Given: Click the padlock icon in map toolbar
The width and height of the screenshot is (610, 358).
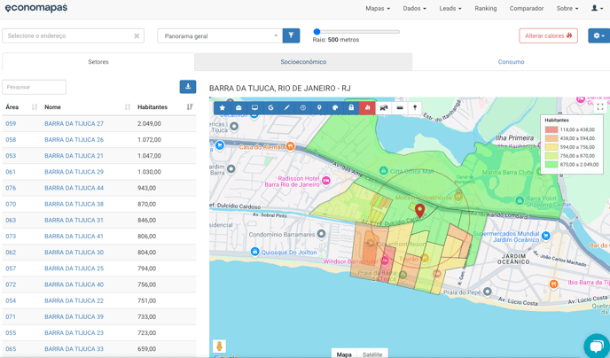Looking at the screenshot, I should coord(351,108).
